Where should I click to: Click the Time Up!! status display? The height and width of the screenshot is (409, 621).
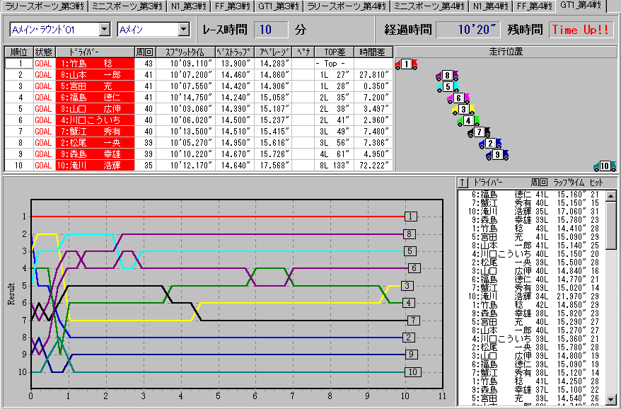coord(580,30)
